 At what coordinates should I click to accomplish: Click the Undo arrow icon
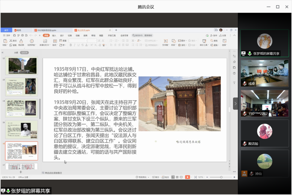coord(30,35)
